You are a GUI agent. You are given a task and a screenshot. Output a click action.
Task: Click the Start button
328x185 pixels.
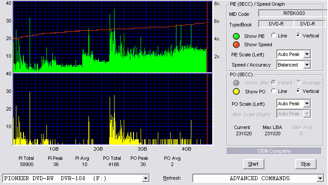click(x=253, y=164)
